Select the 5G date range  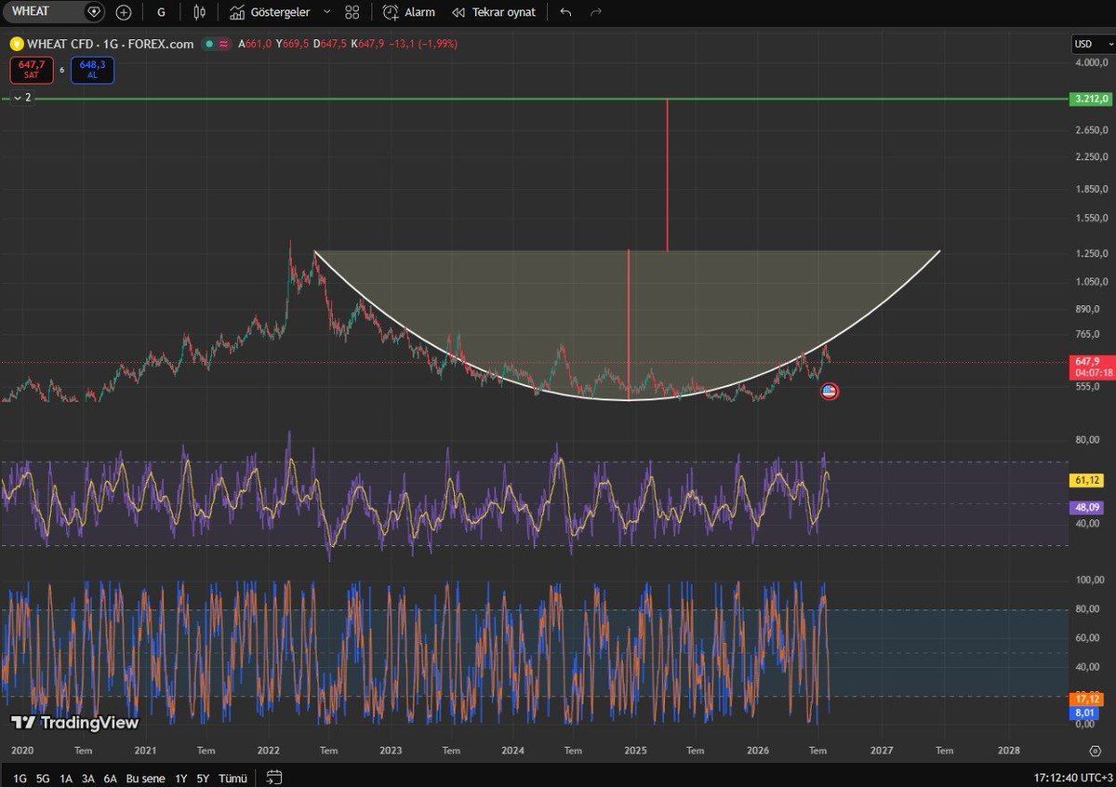43,777
